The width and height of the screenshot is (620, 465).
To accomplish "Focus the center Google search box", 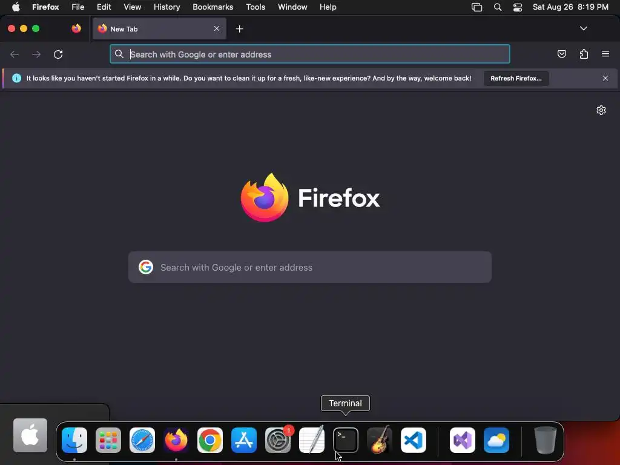I will pos(310,267).
